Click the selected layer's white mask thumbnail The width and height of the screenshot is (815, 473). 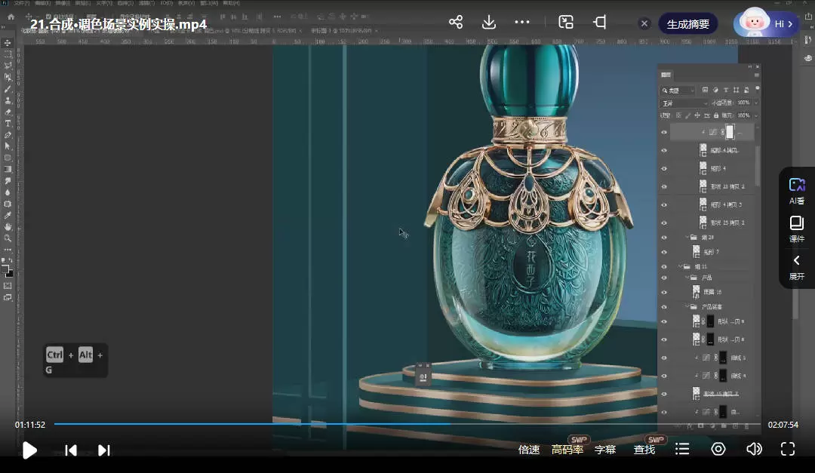730,132
